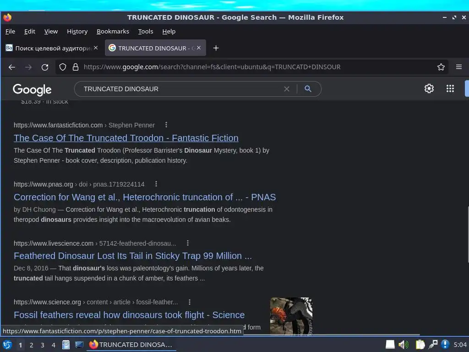Submit the search with magnifier icon
Viewport: 469px width, 352px height.
click(x=308, y=88)
